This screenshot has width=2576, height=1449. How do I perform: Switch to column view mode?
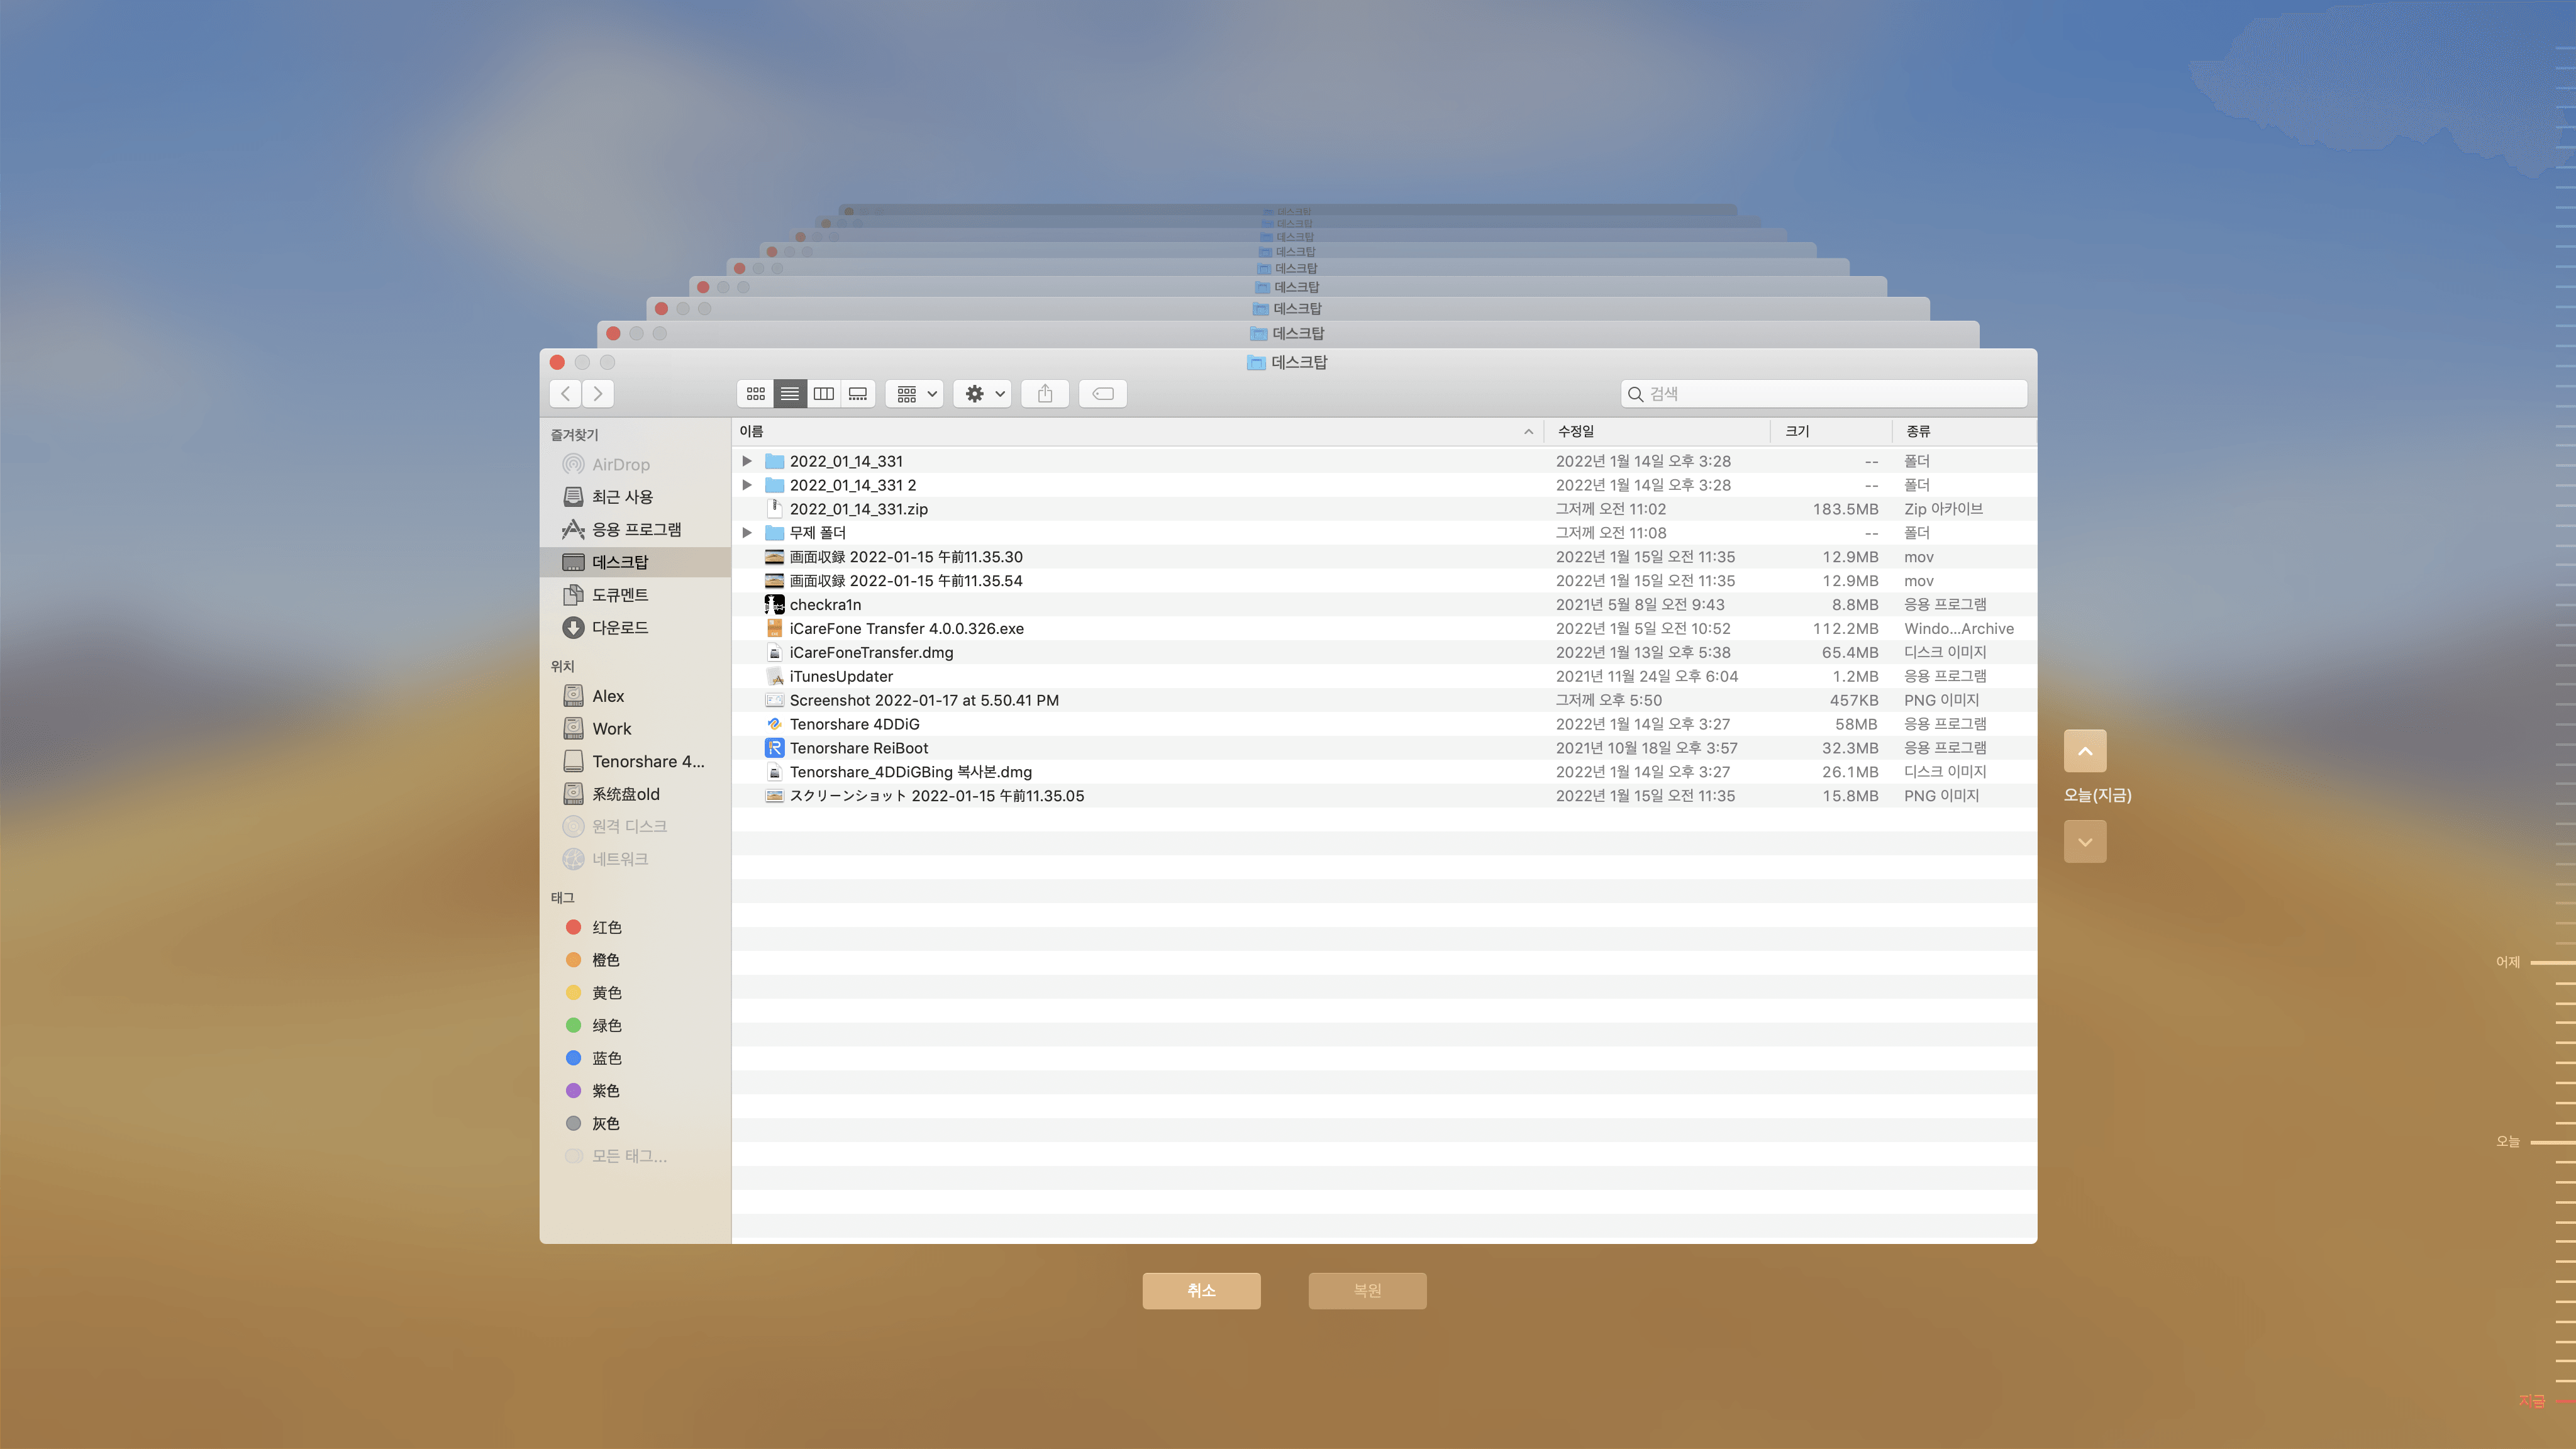[x=824, y=394]
